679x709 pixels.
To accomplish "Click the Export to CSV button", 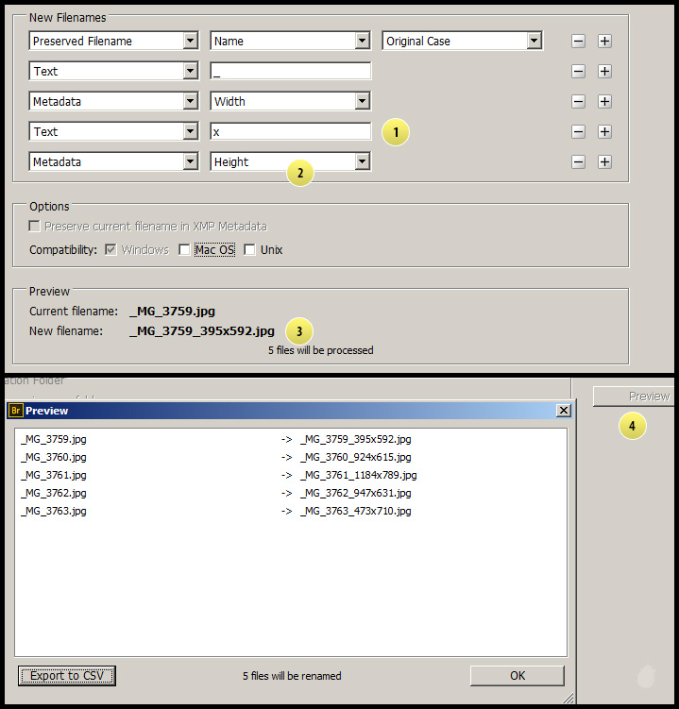I will click(x=67, y=676).
